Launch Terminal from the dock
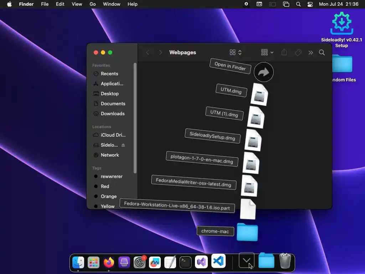The height and width of the screenshot is (274, 365). pos(185,262)
